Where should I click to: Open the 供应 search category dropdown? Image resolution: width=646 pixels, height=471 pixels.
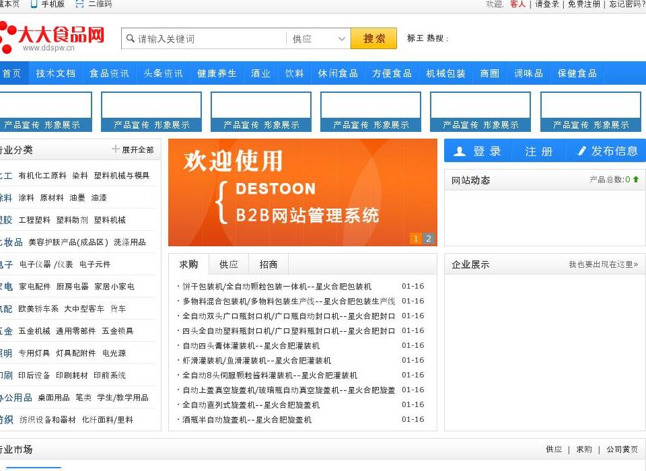[x=318, y=39]
